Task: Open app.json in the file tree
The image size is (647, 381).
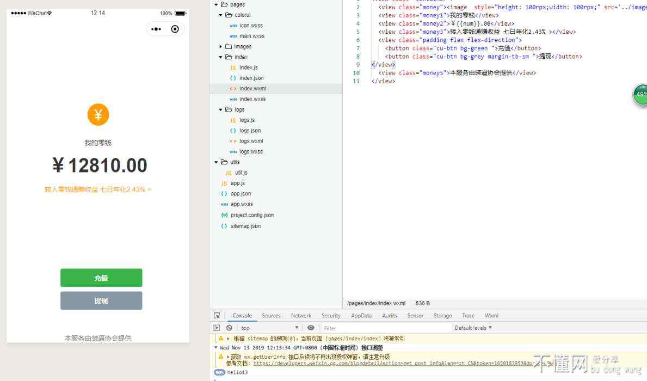Action: (x=241, y=194)
